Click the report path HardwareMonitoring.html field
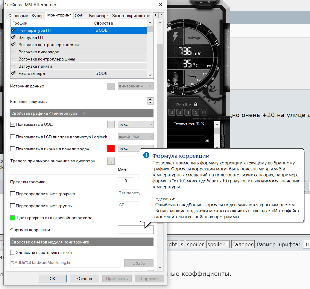 coord(66,263)
